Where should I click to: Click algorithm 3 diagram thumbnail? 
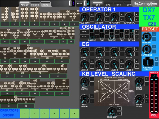[25, 14]
